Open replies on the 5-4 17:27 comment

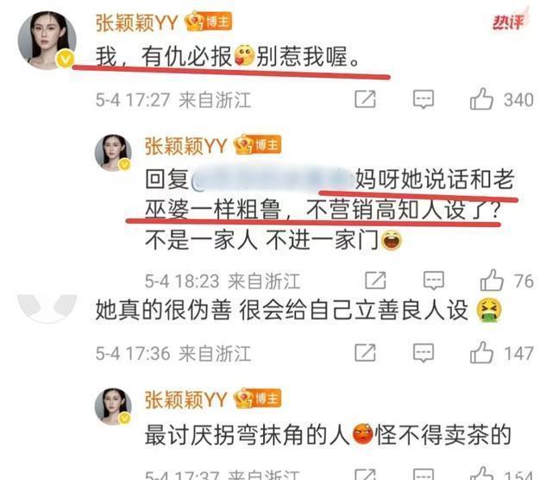pos(423,99)
